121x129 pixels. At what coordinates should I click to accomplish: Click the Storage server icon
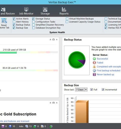(45, 9)
